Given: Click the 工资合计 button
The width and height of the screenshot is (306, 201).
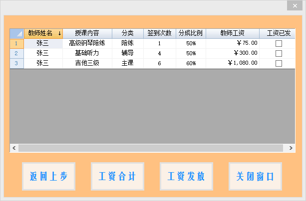Looking at the screenshot, I should tap(117, 177).
